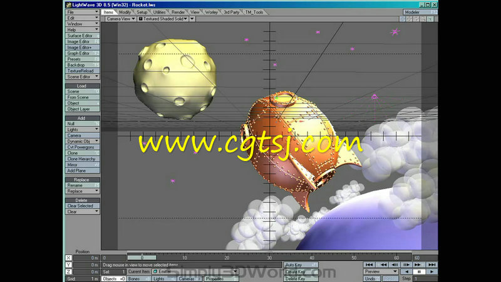Click the viewport zoom magnifier icon

click(423, 19)
